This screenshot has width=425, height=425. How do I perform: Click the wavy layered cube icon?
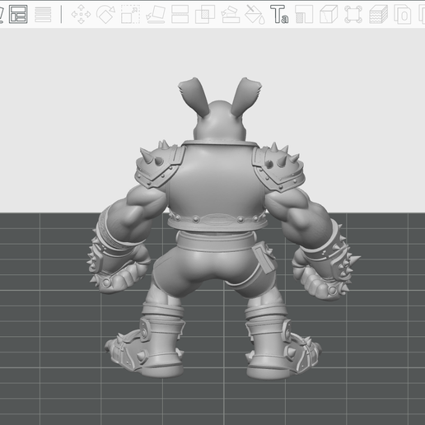[x=378, y=14]
